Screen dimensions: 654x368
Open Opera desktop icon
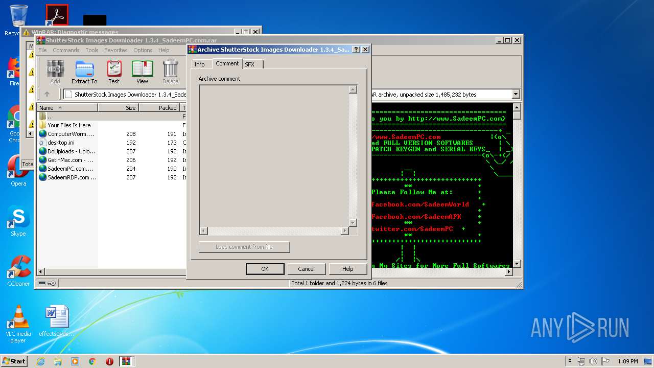pyautogui.click(x=18, y=171)
